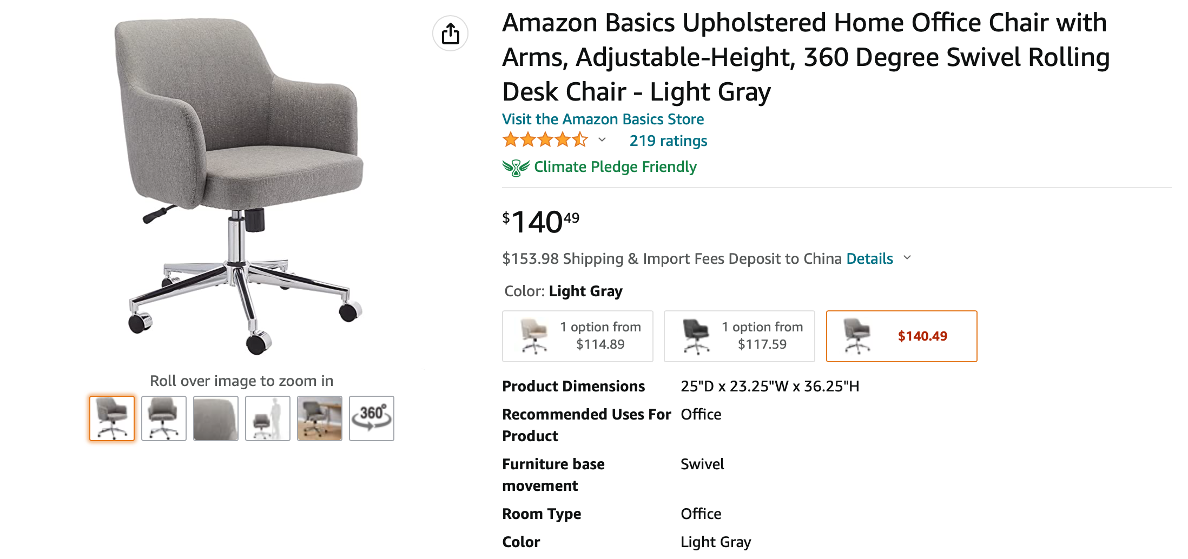Screen dimensions: 1188x559
Task: Click the star rating icons
Action: coord(545,140)
